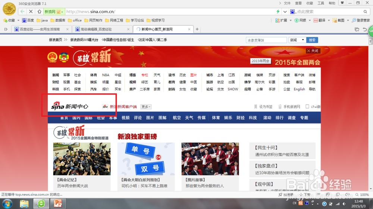Screen dimensions: 373x209
Task: Expand the 扩展 dropdown arrow
Action: click(x=291, y=20)
